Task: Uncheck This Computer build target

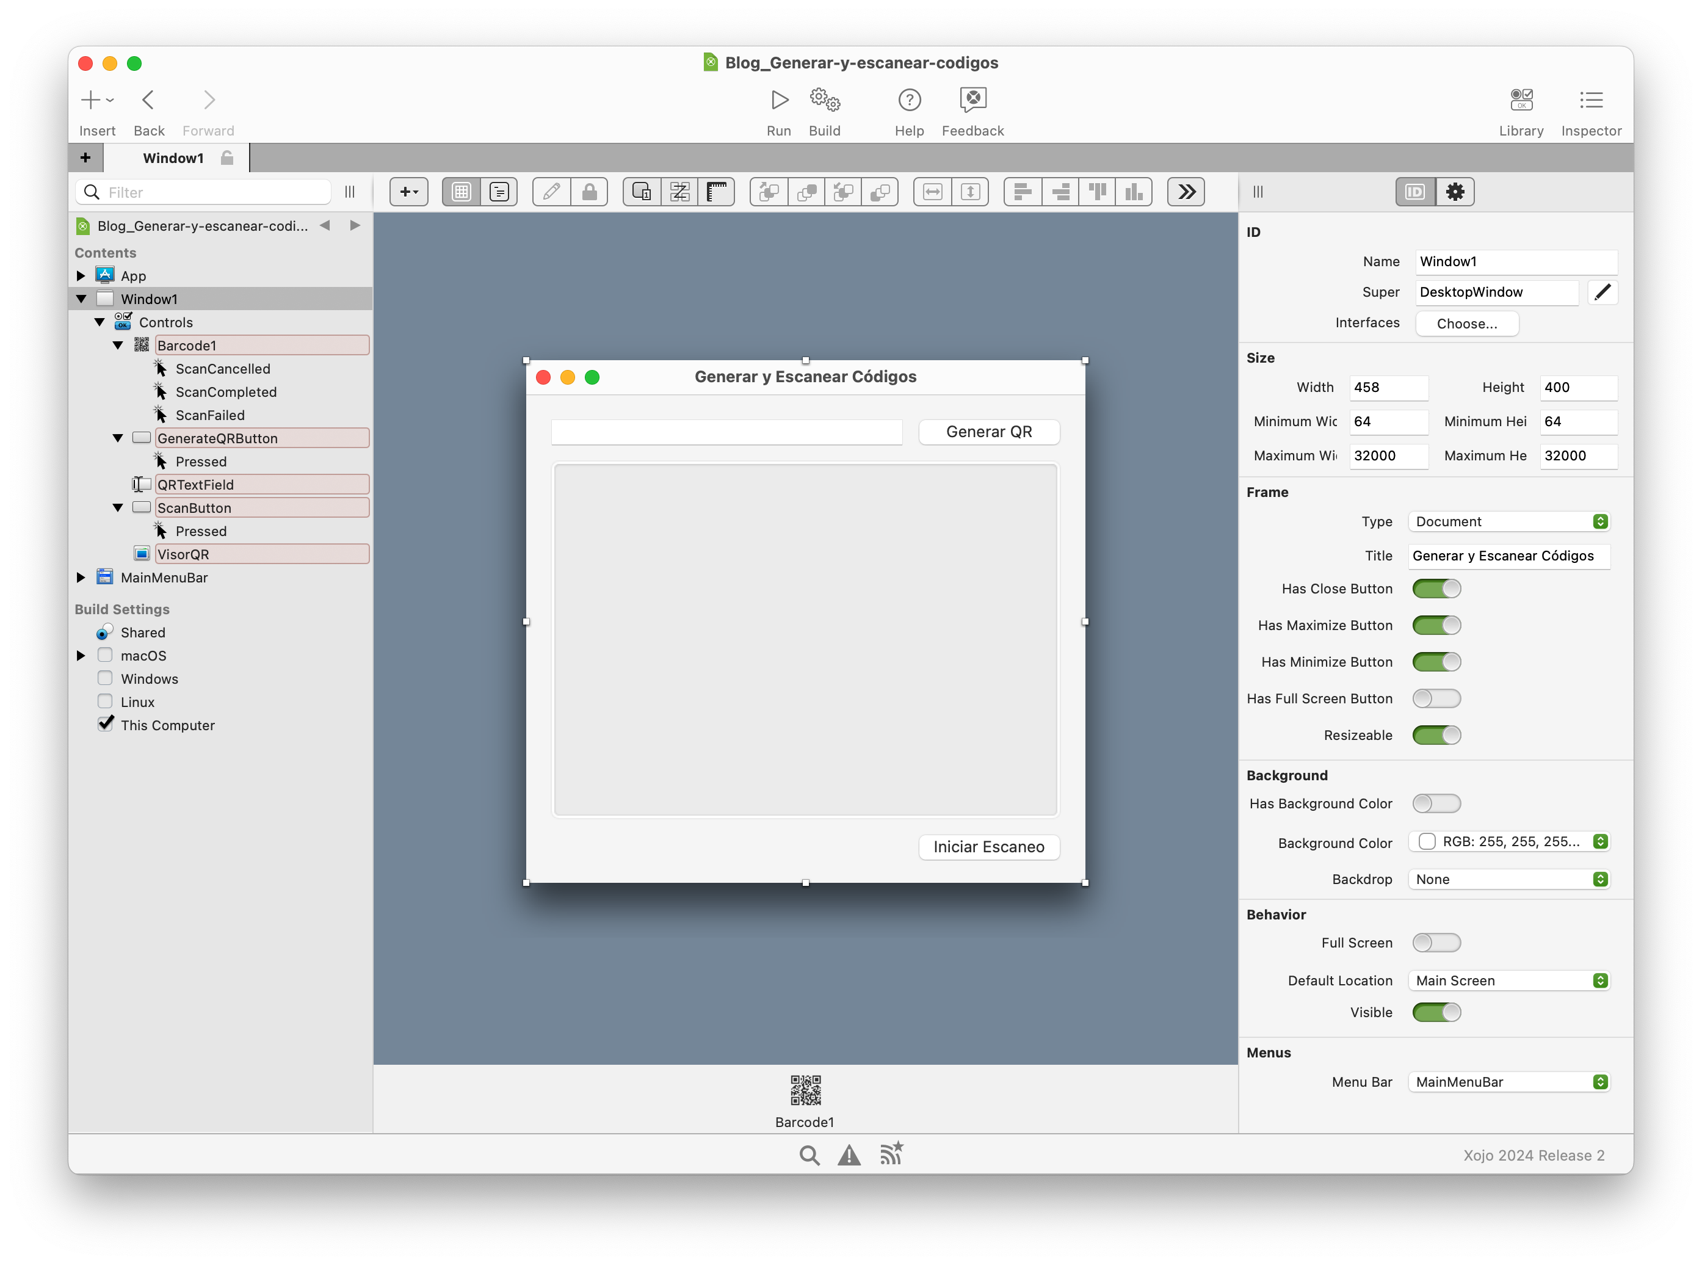Action: click(106, 723)
